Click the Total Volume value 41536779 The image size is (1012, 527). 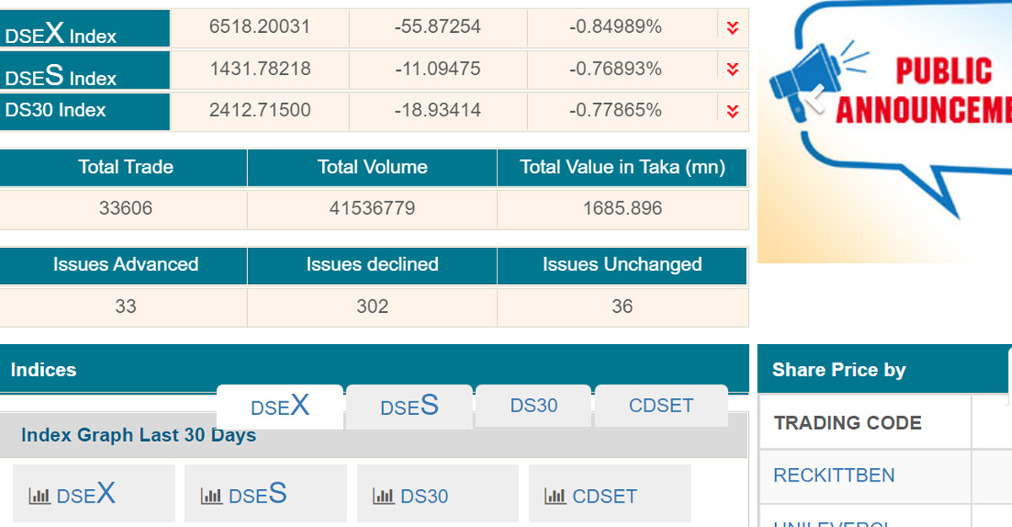(x=372, y=208)
